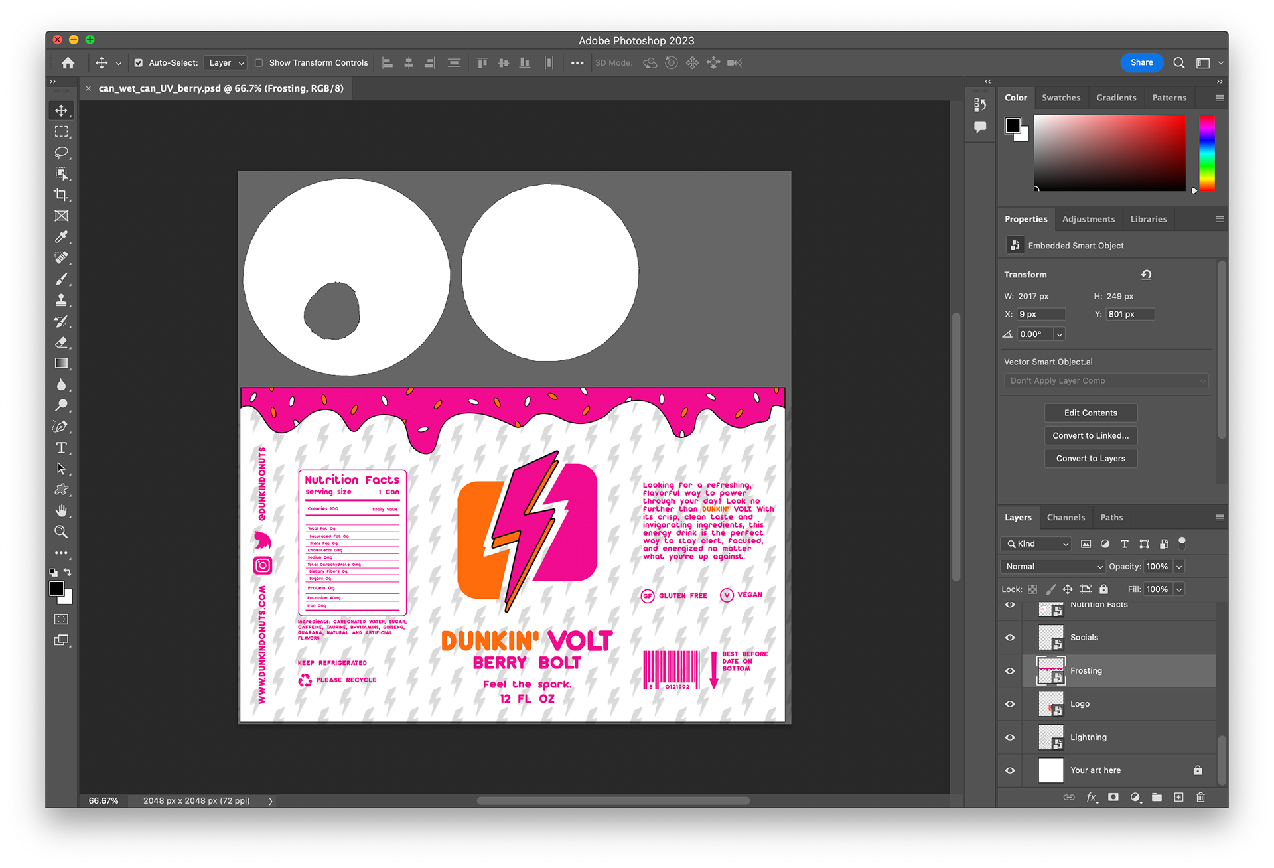The width and height of the screenshot is (1274, 868).
Task: Open the Auto-Select Layer dropdown
Action: [226, 63]
